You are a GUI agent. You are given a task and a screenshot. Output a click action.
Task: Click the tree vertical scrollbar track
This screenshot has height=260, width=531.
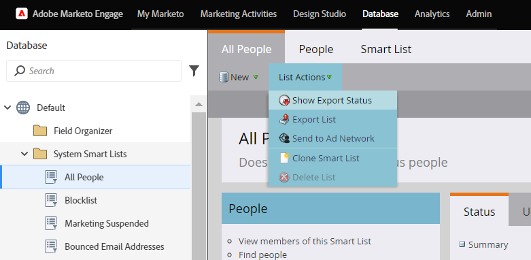(199, 186)
